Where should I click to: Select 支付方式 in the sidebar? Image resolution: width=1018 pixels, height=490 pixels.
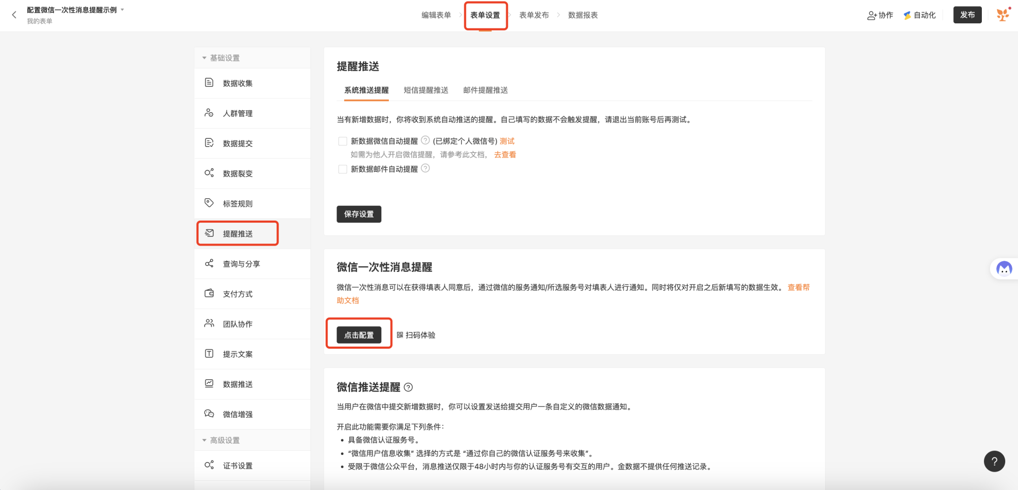[252, 294]
